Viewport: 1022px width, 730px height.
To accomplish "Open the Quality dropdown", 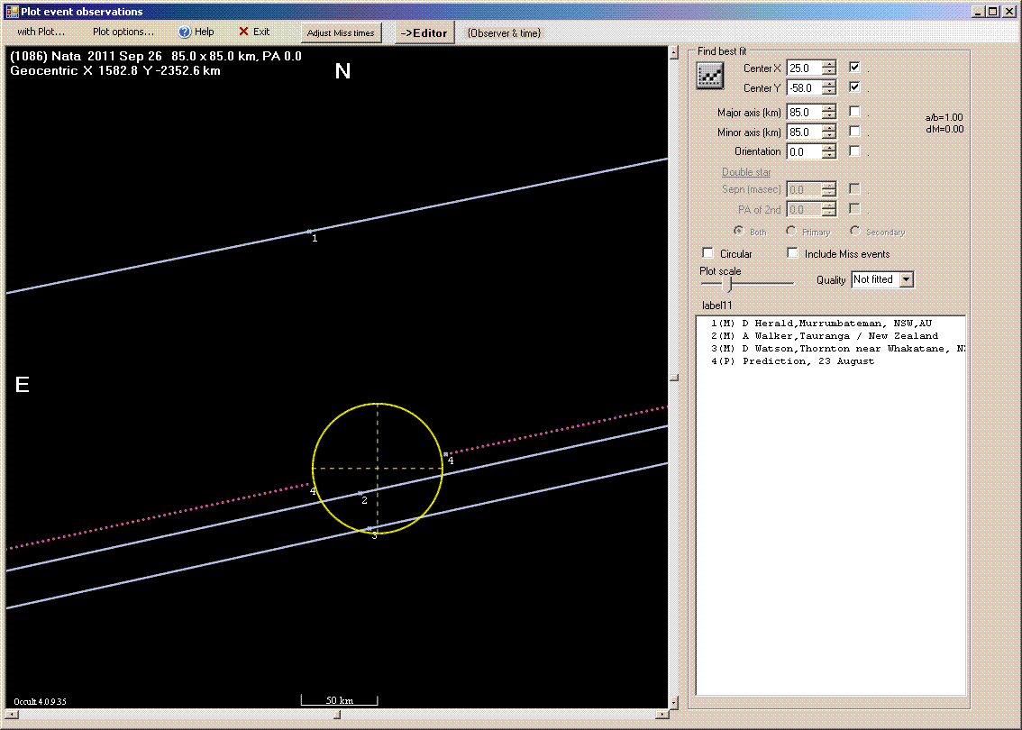I will tap(906, 279).
